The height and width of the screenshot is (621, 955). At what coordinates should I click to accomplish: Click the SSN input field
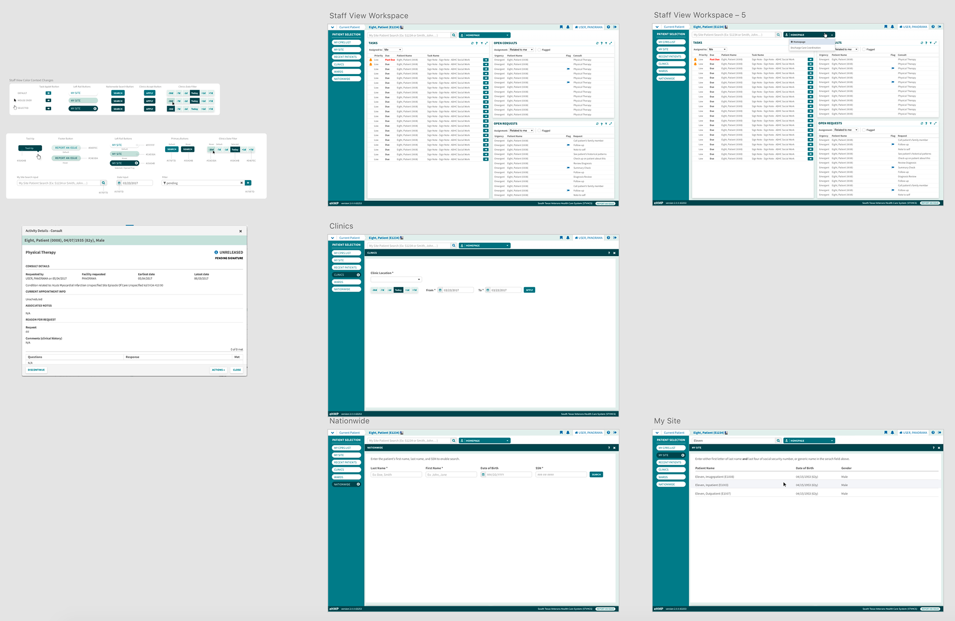tap(561, 475)
